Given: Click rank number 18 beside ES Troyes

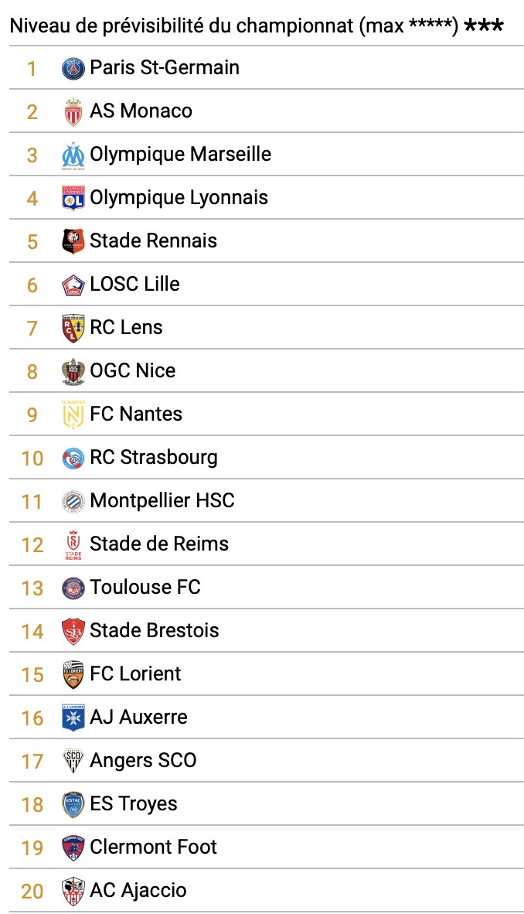Looking at the screenshot, I should pos(32,804).
